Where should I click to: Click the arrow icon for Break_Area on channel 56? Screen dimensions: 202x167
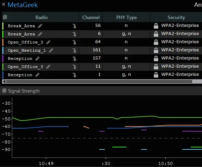click(x=74, y=26)
